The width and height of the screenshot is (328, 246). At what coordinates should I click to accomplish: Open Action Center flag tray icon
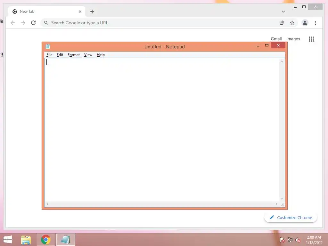[283, 240]
